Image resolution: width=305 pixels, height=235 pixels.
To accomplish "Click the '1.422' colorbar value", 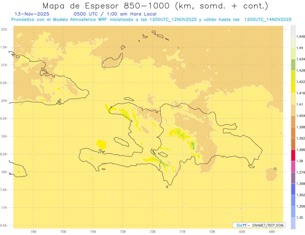I will [301, 82].
